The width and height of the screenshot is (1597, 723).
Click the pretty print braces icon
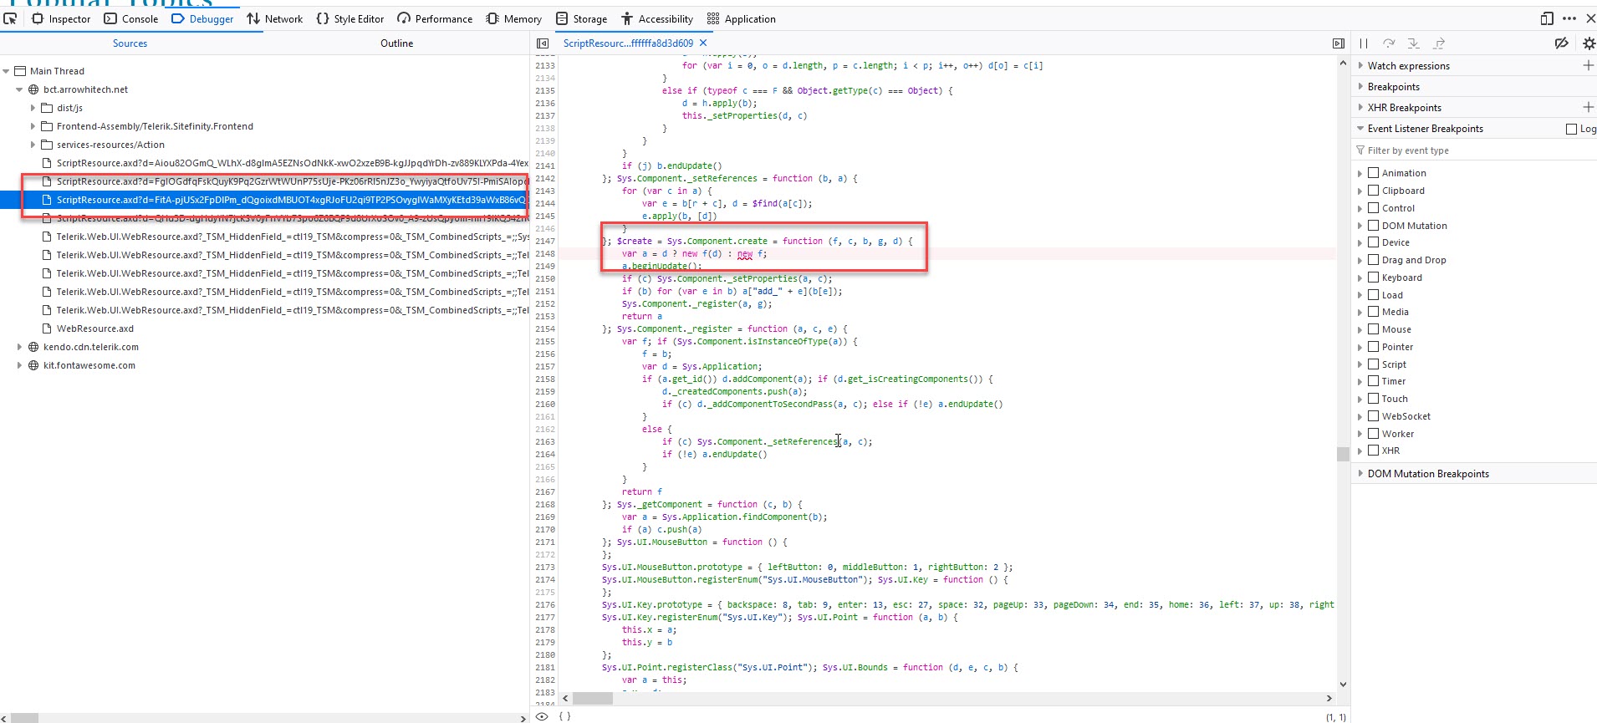[x=565, y=716]
